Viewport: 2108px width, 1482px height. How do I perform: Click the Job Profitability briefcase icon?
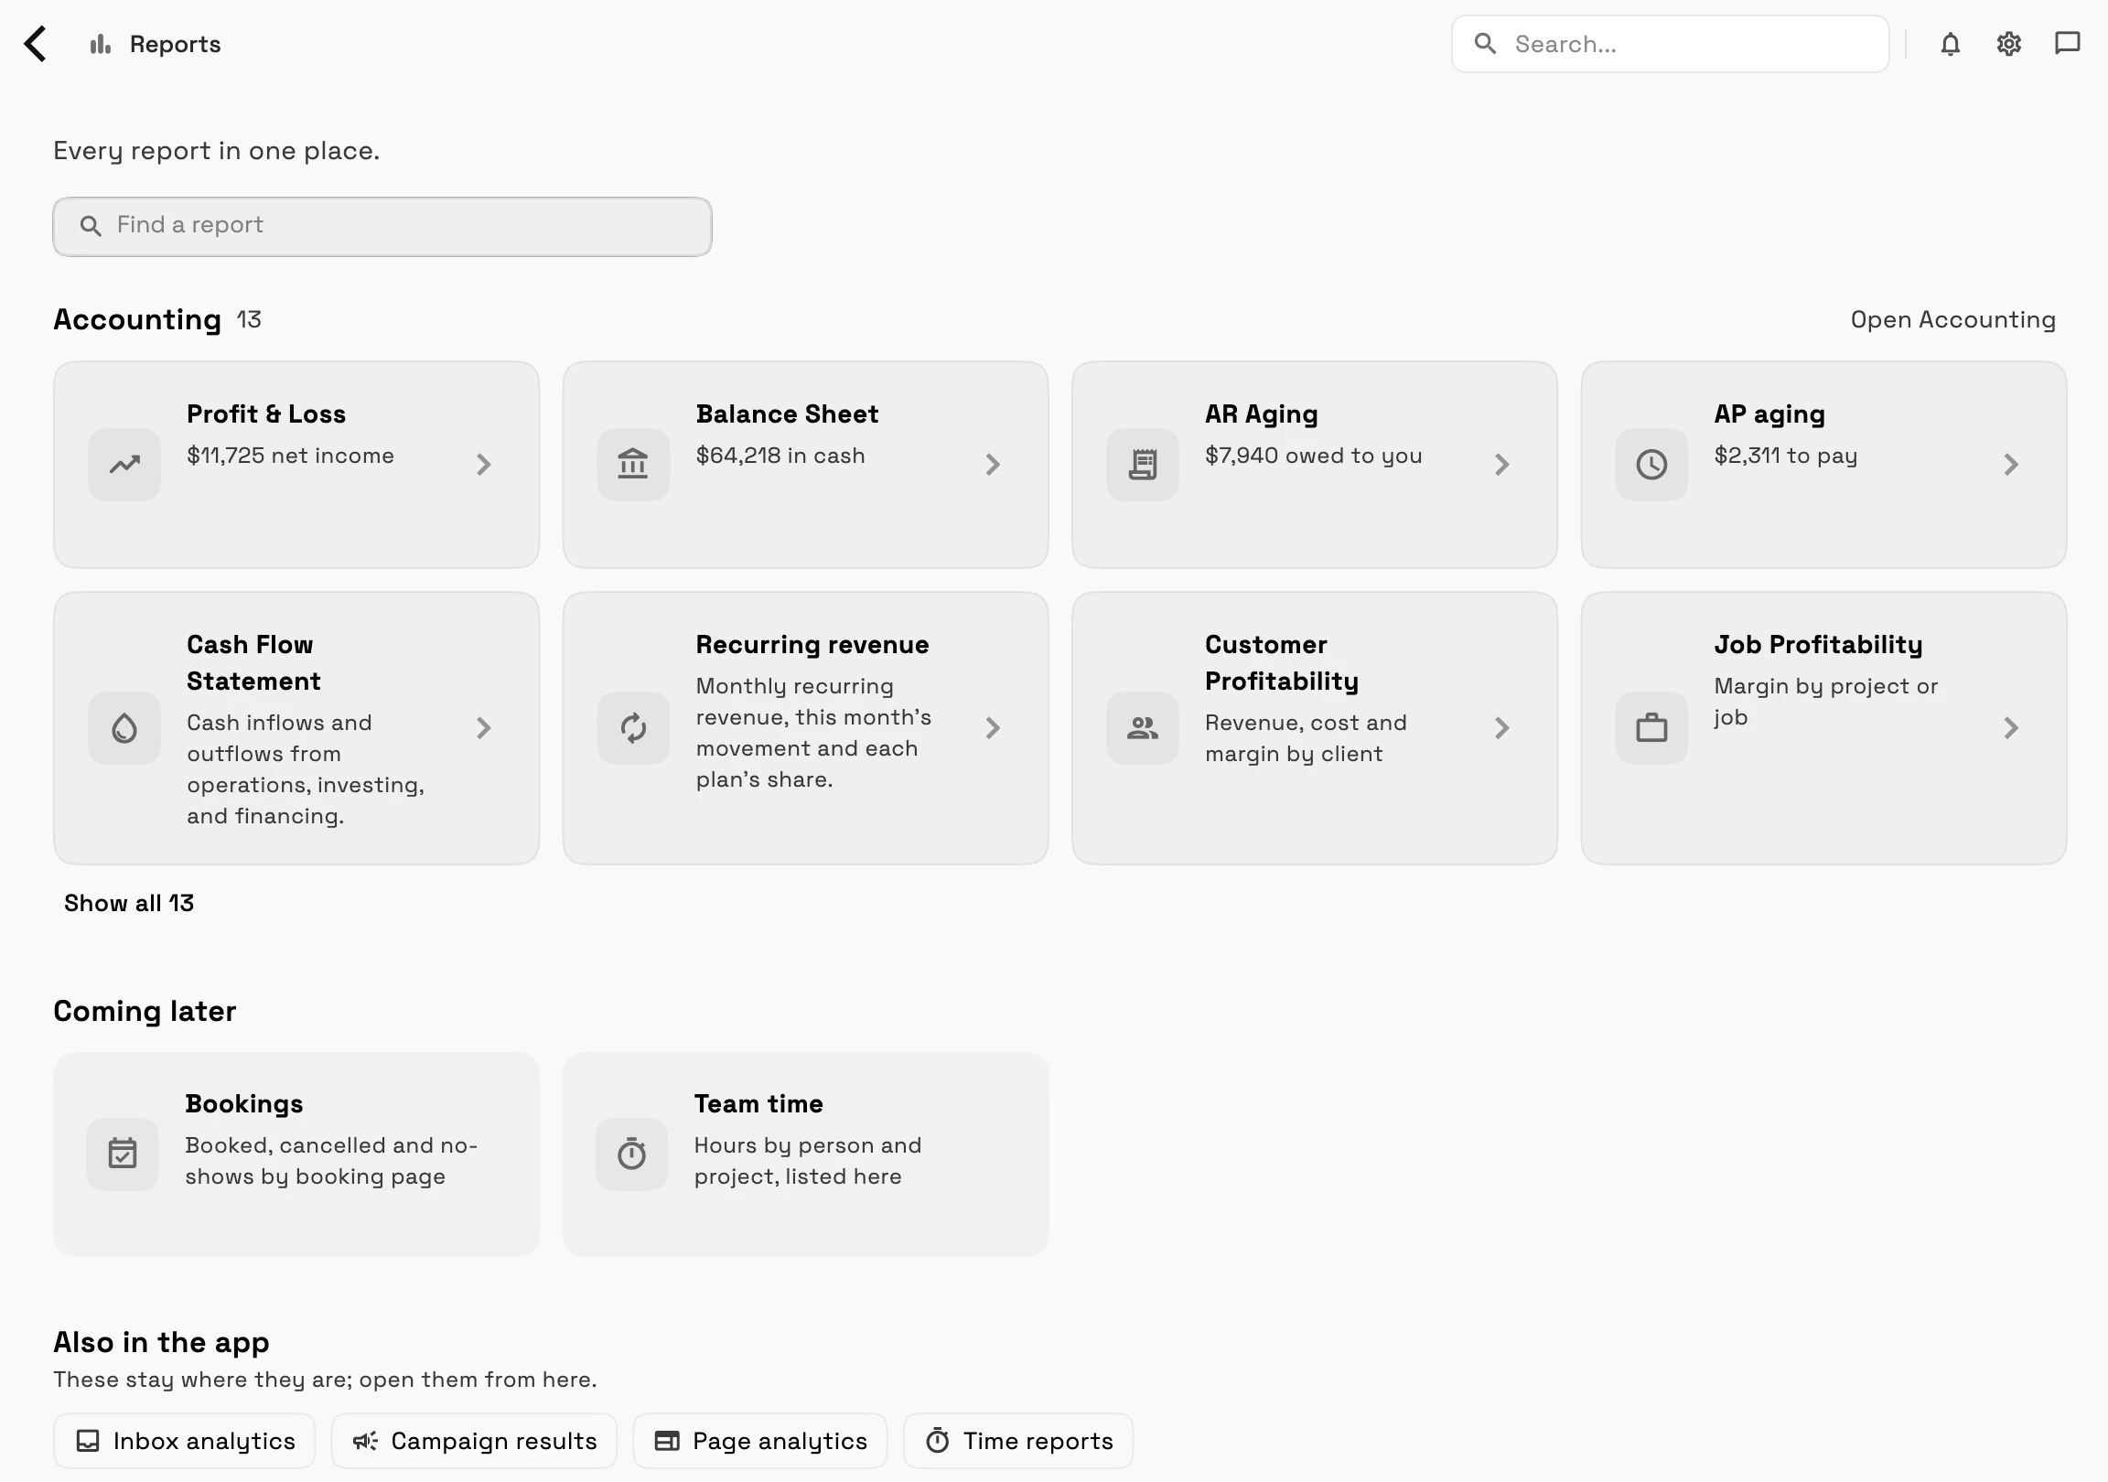click(x=1651, y=728)
